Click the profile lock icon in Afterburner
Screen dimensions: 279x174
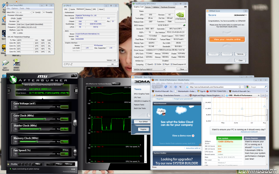[8, 164]
